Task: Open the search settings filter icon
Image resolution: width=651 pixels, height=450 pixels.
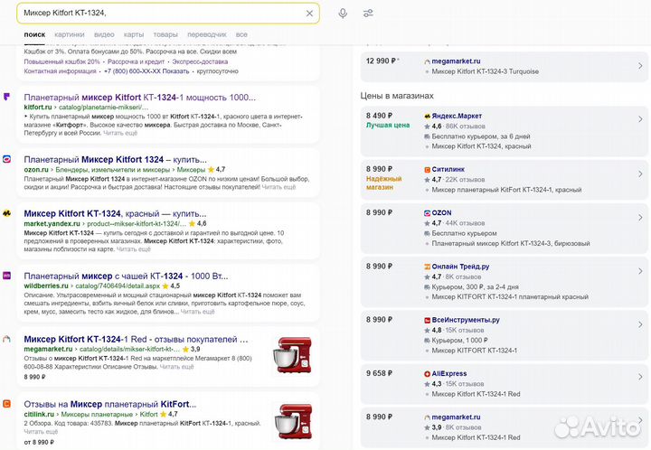Action: pyautogui.click(x=368, y=13)
